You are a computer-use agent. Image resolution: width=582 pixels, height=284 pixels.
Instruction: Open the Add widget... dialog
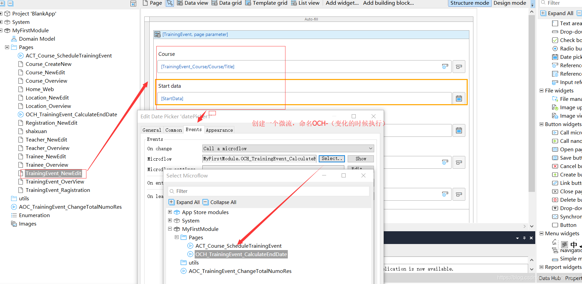pos(342,3)
